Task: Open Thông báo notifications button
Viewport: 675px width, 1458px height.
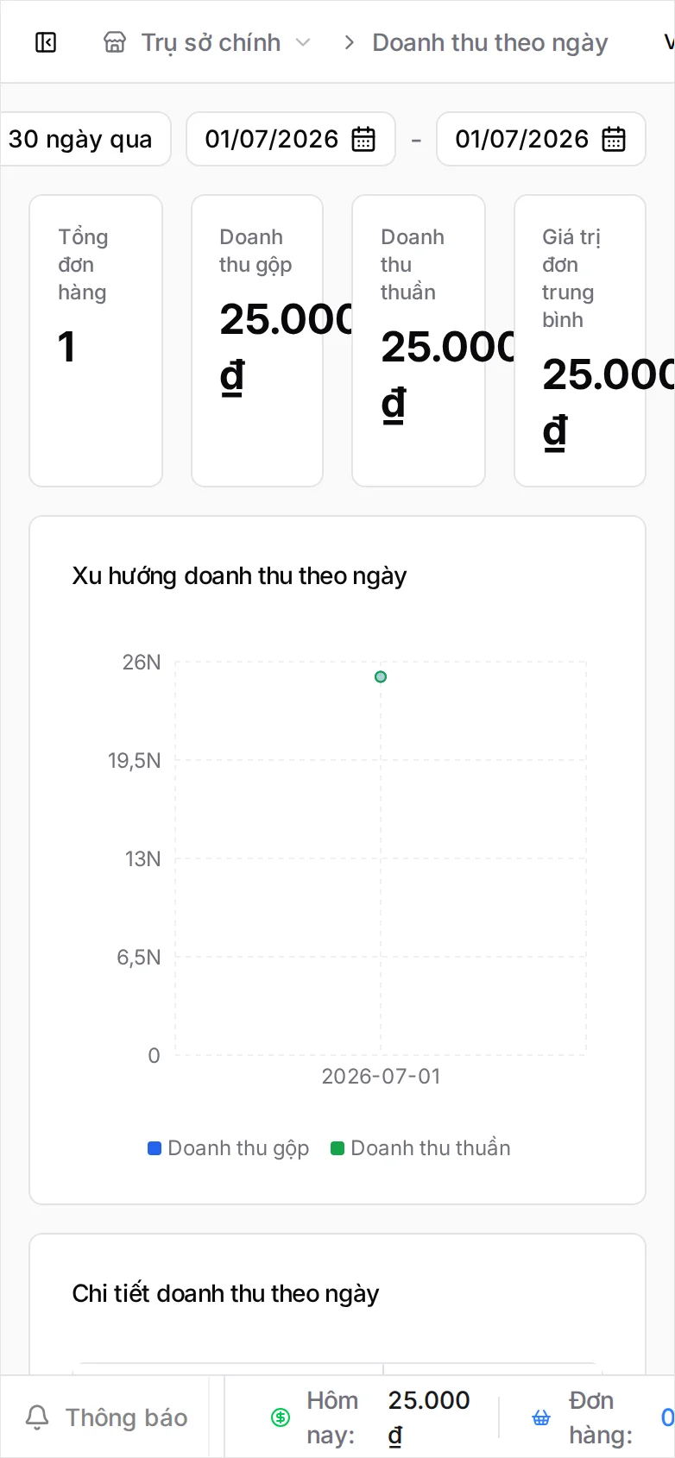Action: click(x=105, y=1417)
